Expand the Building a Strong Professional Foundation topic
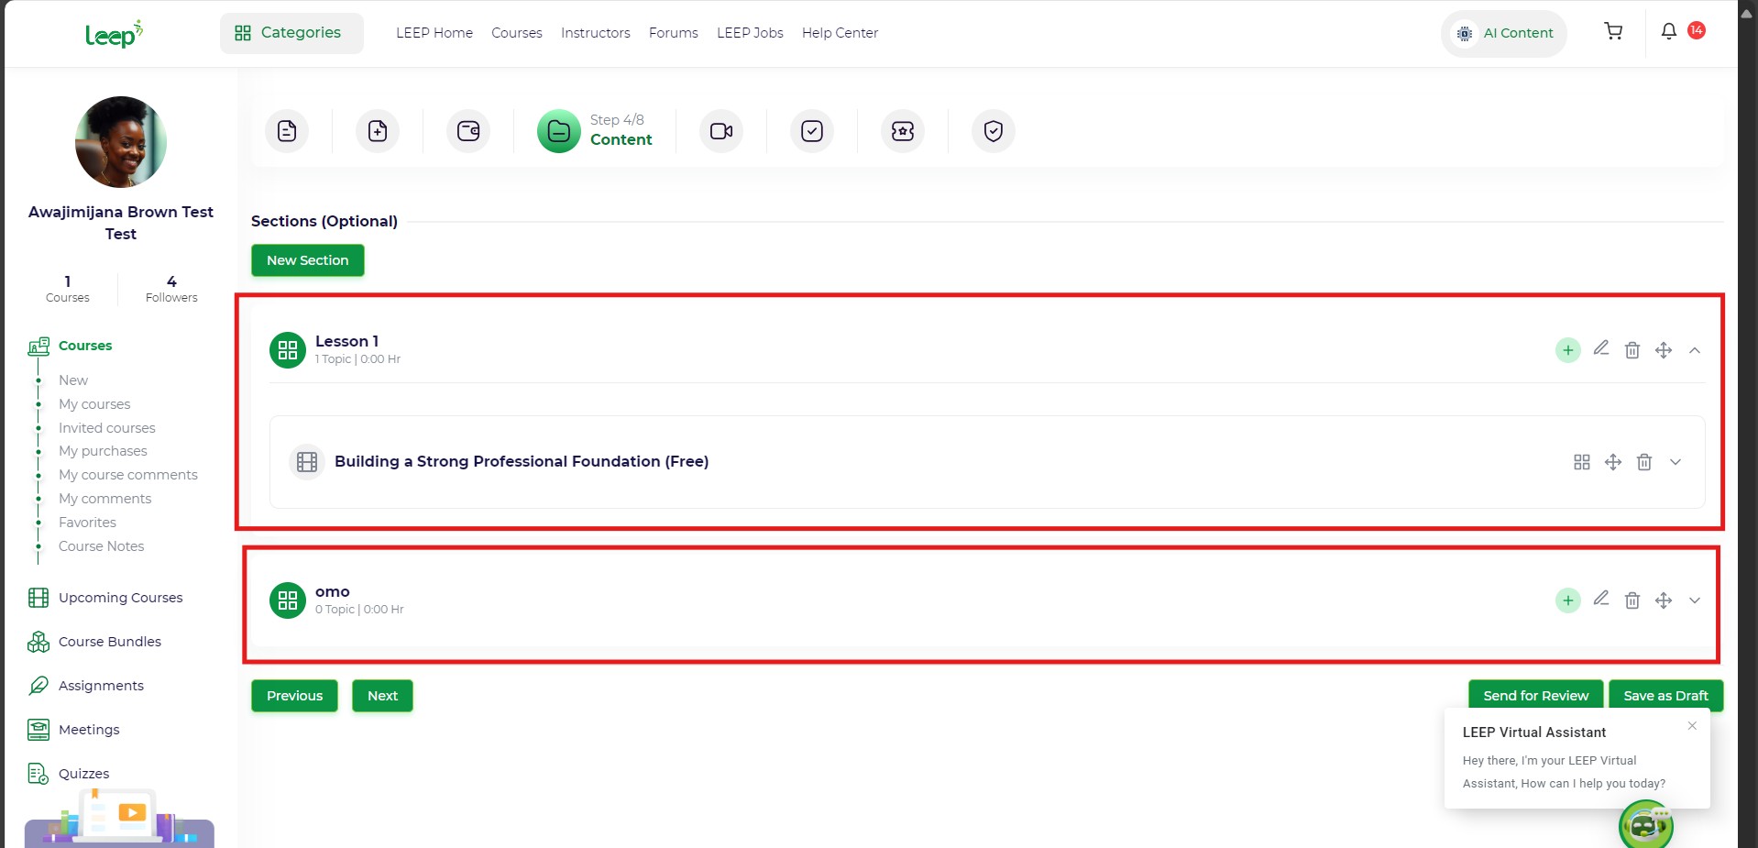The image size is (1758, 848). [1675, 462]
